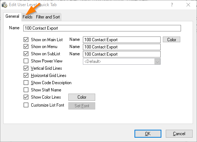The image size is (197, 142).
Task: Enable Customize List Font checkbox
Action: click(x=26, y=105)
